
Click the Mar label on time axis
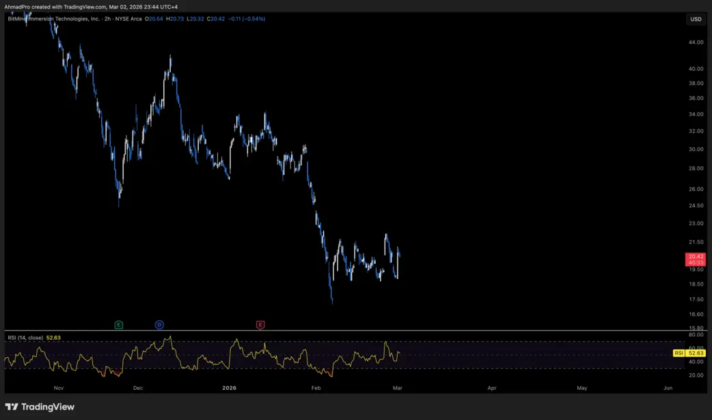[x=397, y=388]
